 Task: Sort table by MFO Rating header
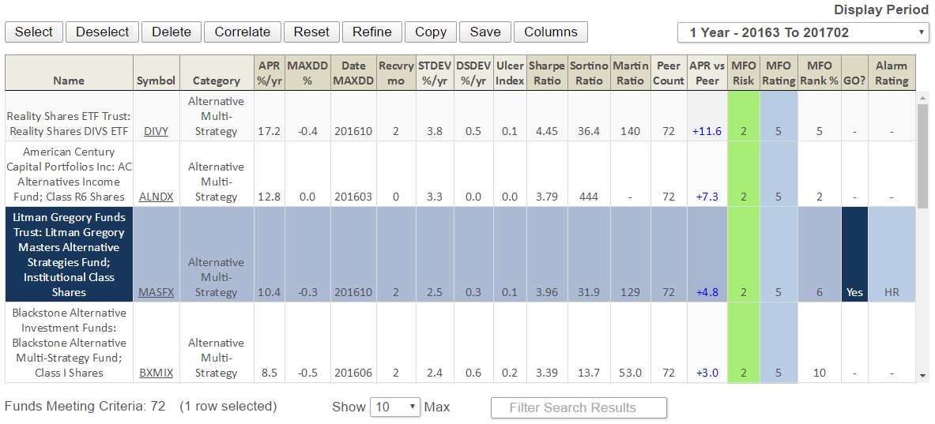pyautogui.click(x=778, y=73)
